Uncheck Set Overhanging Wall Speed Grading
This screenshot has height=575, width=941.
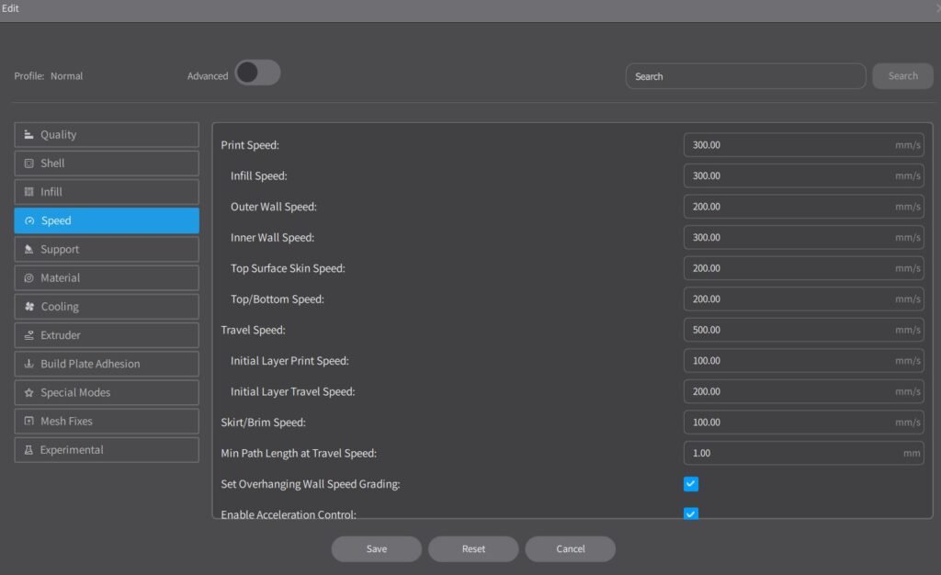[691, 484]
